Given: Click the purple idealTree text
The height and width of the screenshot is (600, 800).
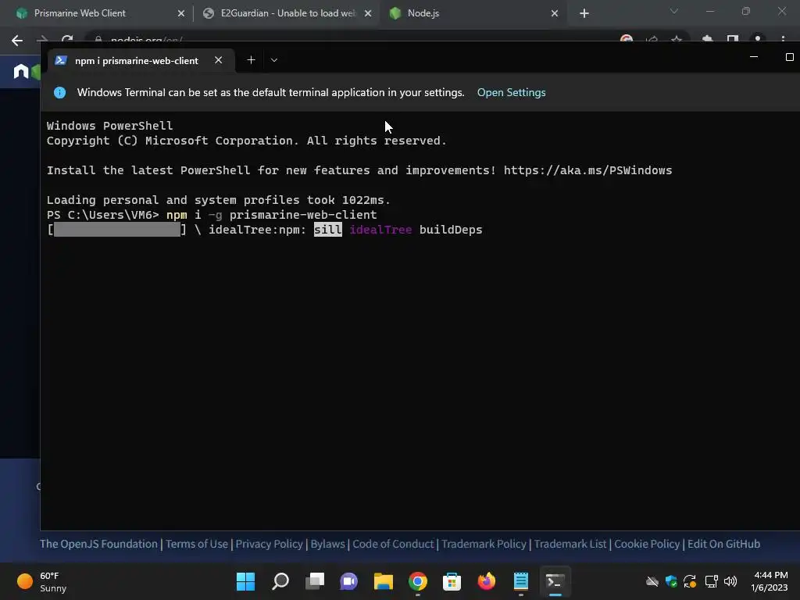Looking at the screenshot, I should pos(380,230).
